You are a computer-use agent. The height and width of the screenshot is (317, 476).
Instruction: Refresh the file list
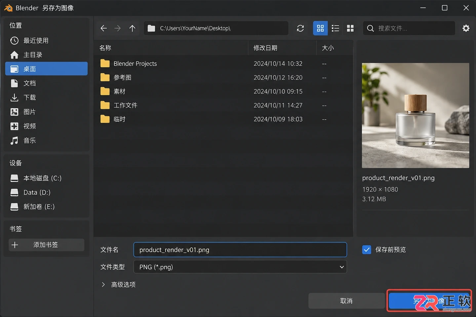tap(300, 28)
